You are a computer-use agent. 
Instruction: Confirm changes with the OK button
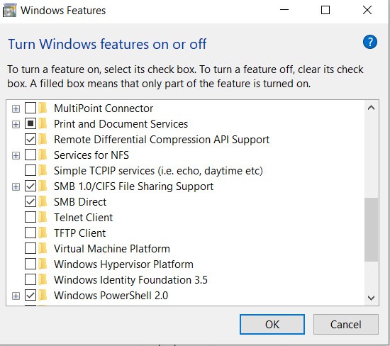coord(272,324)
